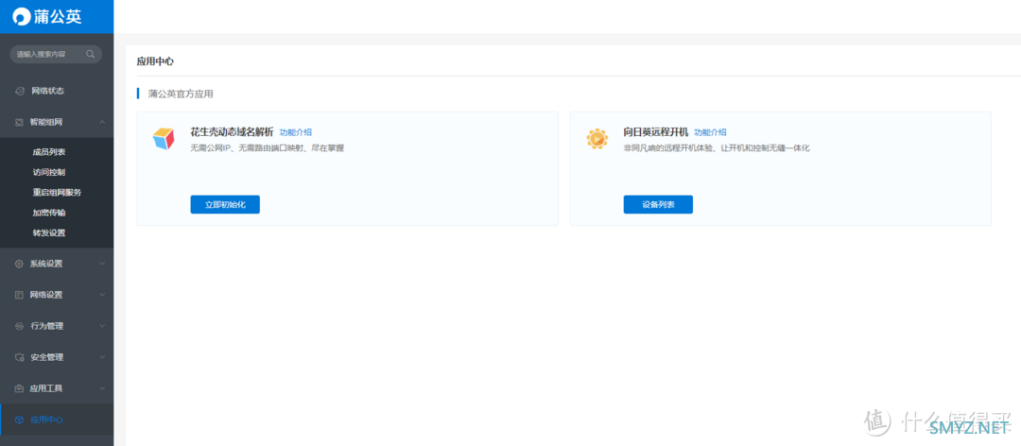Select 加密传输 submenu item
This screenshot has height=446, width=1021.
pyautogui.click(x=49, y=213)
